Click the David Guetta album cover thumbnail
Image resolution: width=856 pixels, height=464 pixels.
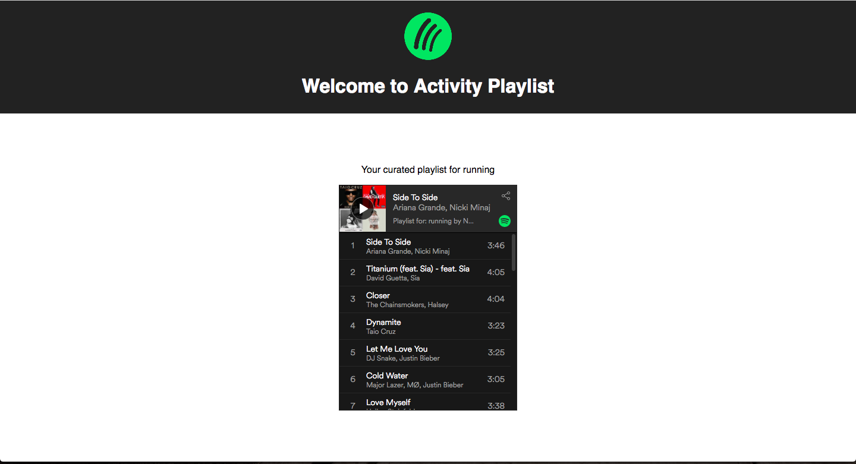tap(374, 197)
